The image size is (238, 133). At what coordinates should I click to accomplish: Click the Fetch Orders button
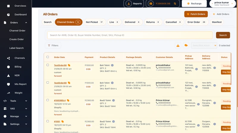(196, 14)
